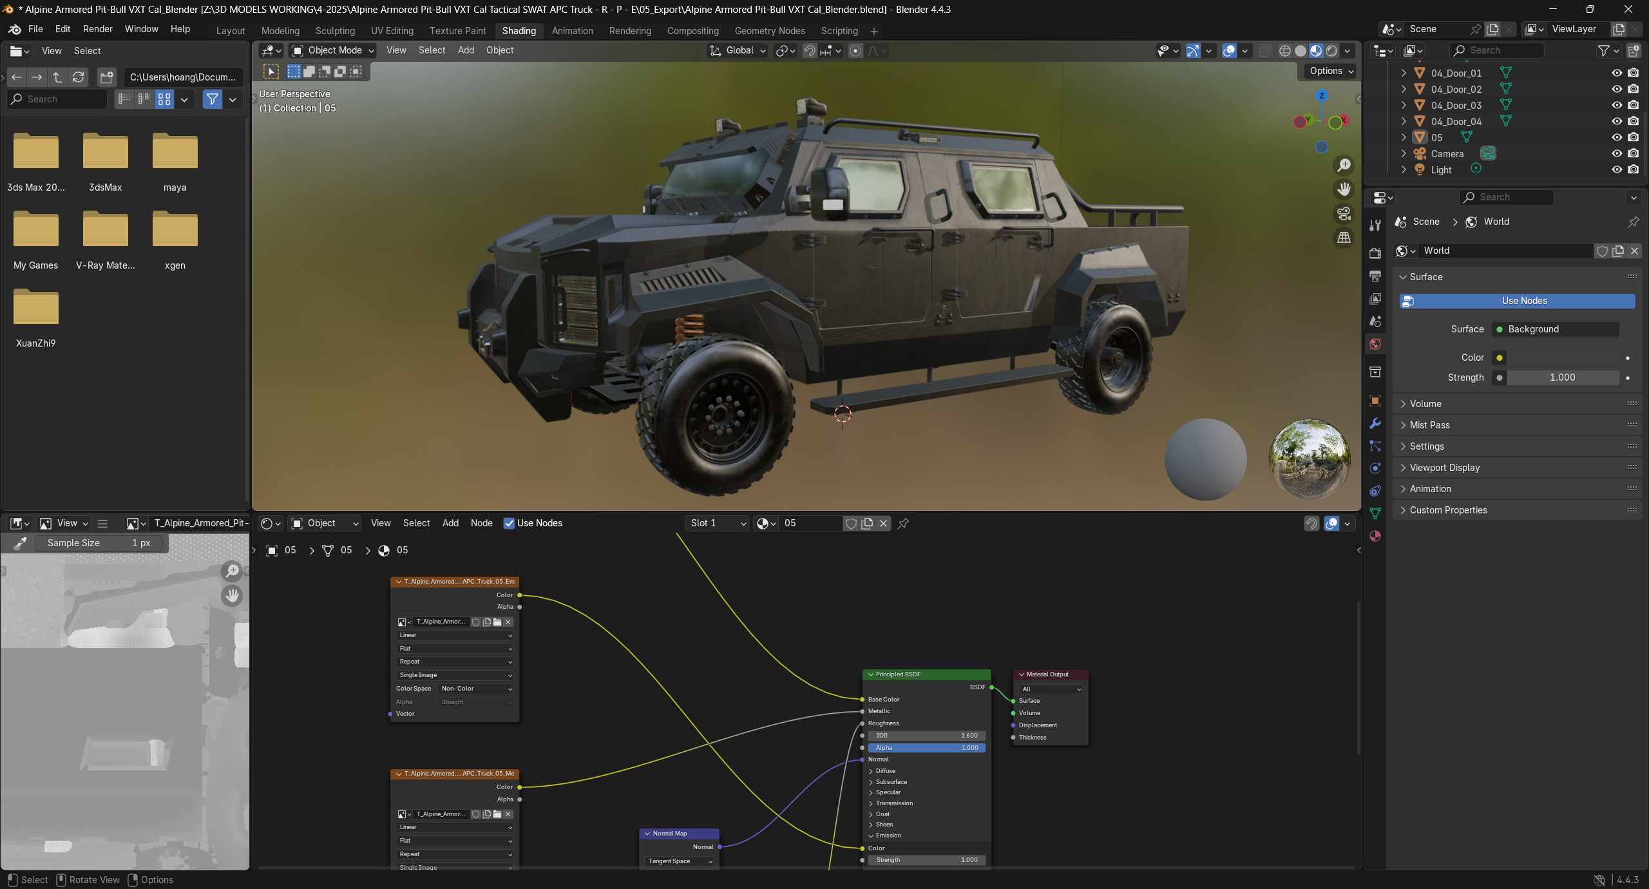
Task: Click the viewport zoom magnifier icon
Action: pyautogui.click(x=1344, y=165)
